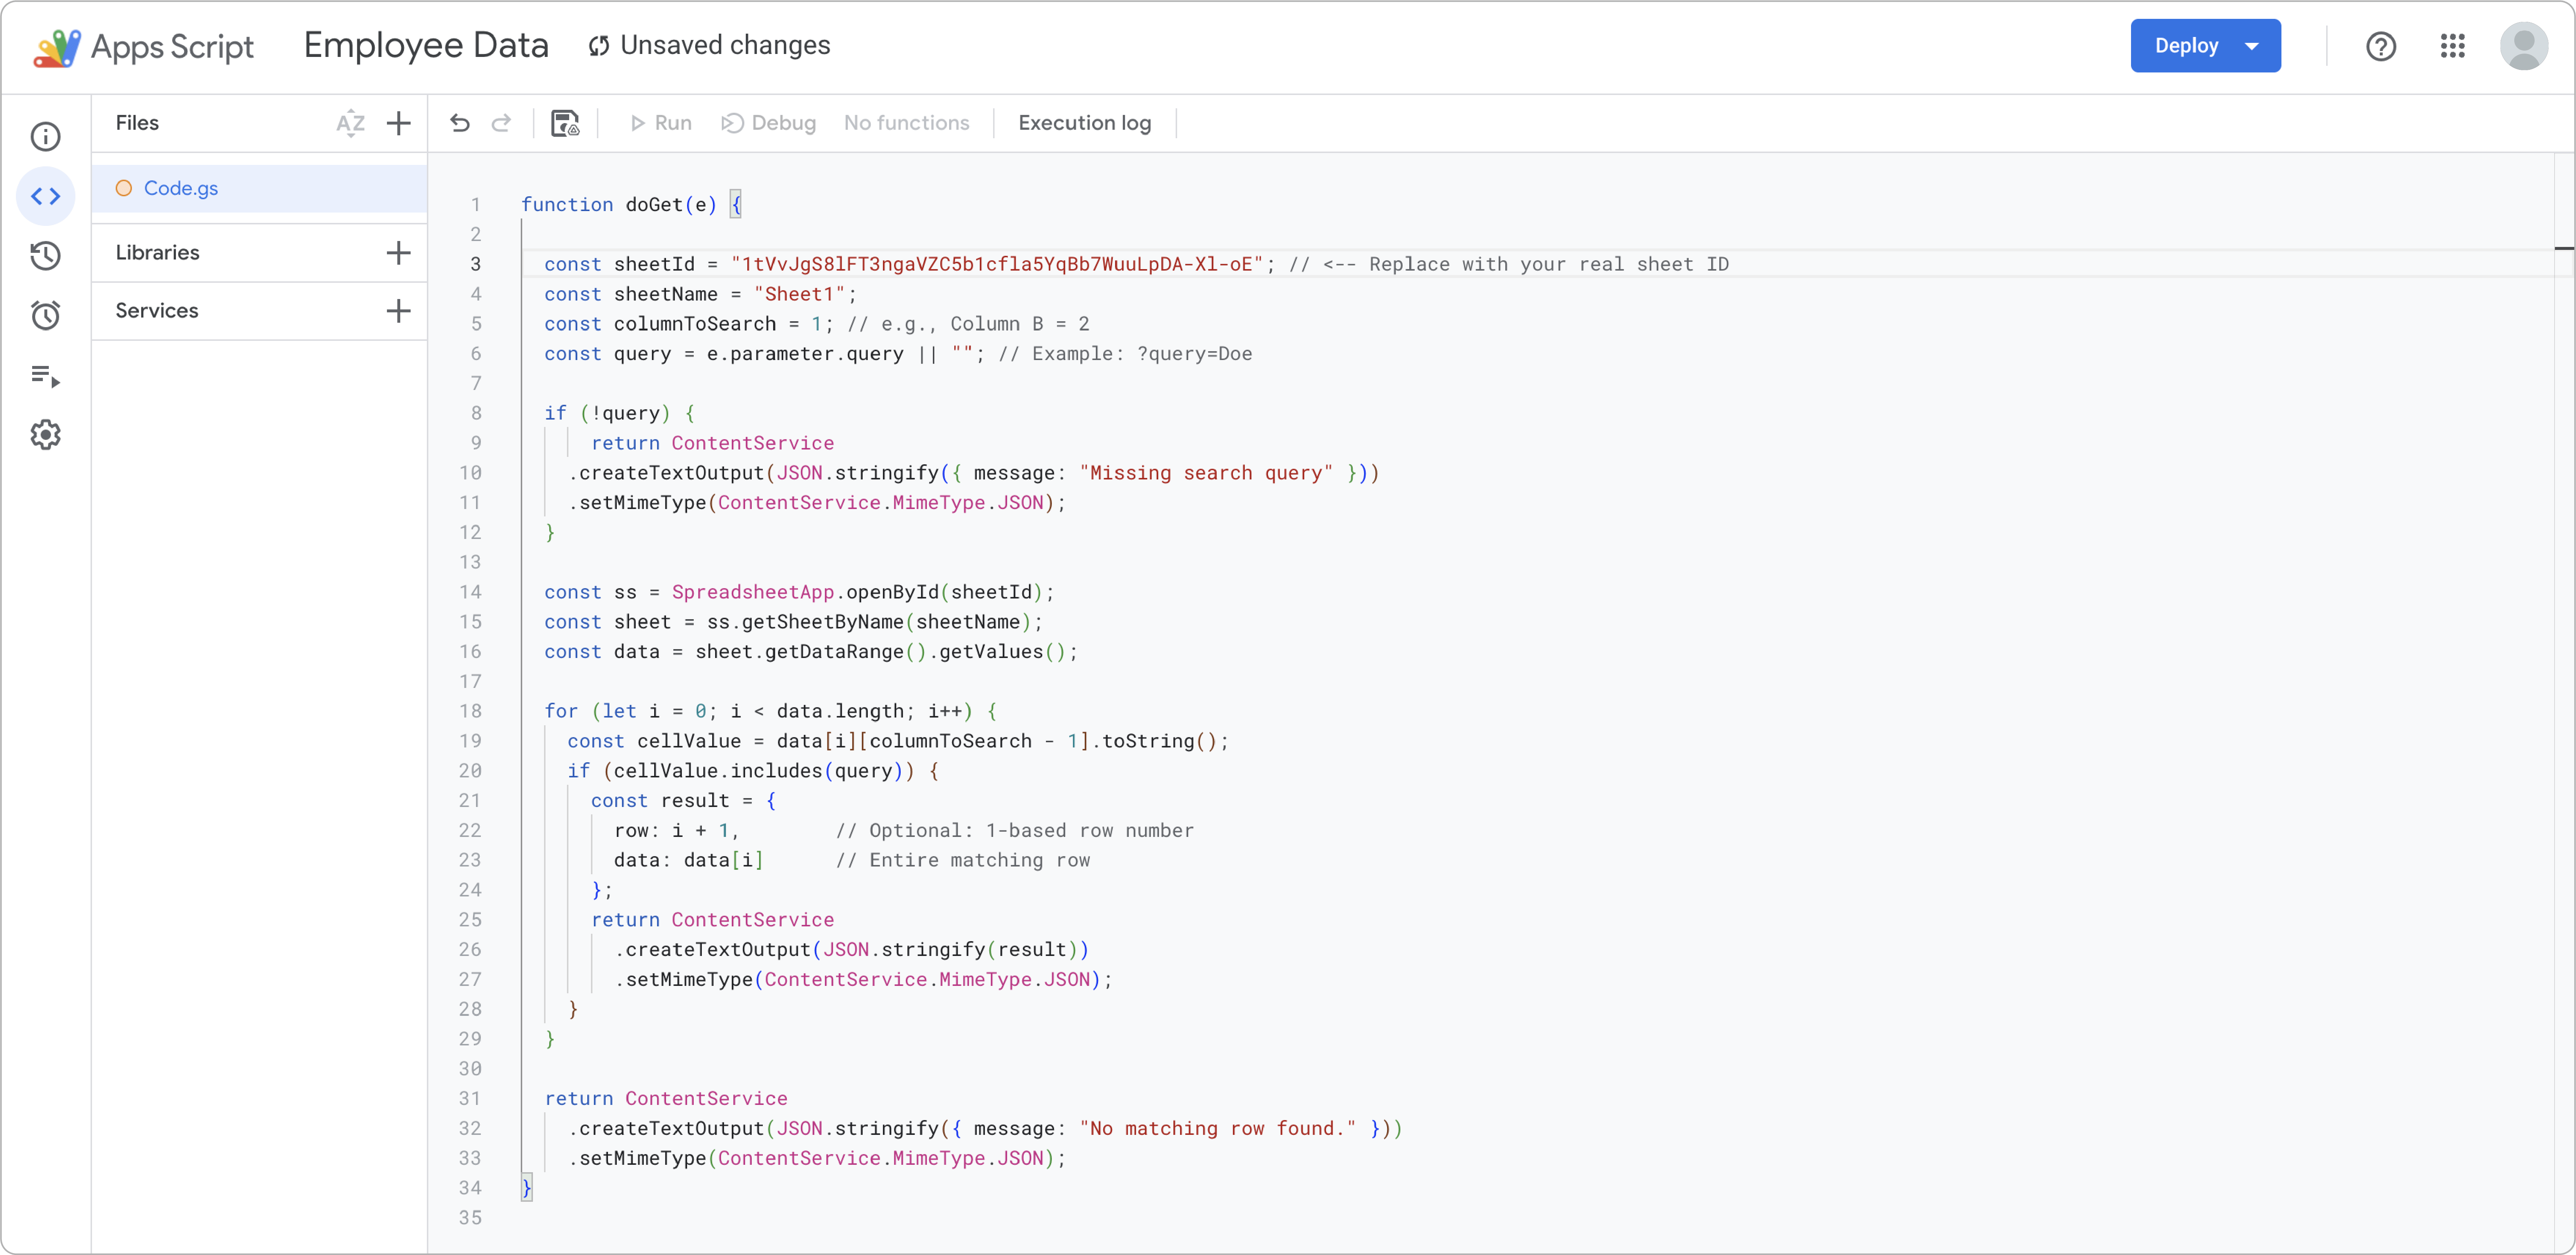Open the Executions list icon
The width and height of the screenshot is (2576, 1255).
46,376
